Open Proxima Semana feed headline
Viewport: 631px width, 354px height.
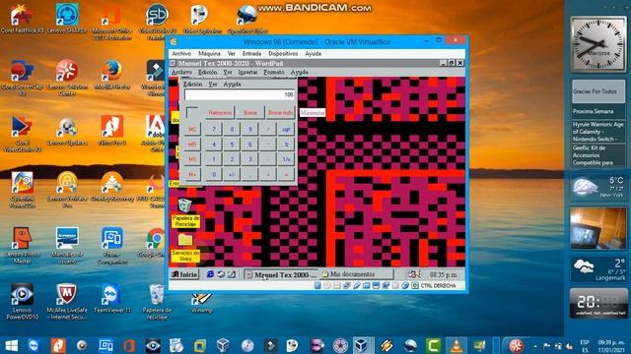pyautogui.click(x=598, y=111)
